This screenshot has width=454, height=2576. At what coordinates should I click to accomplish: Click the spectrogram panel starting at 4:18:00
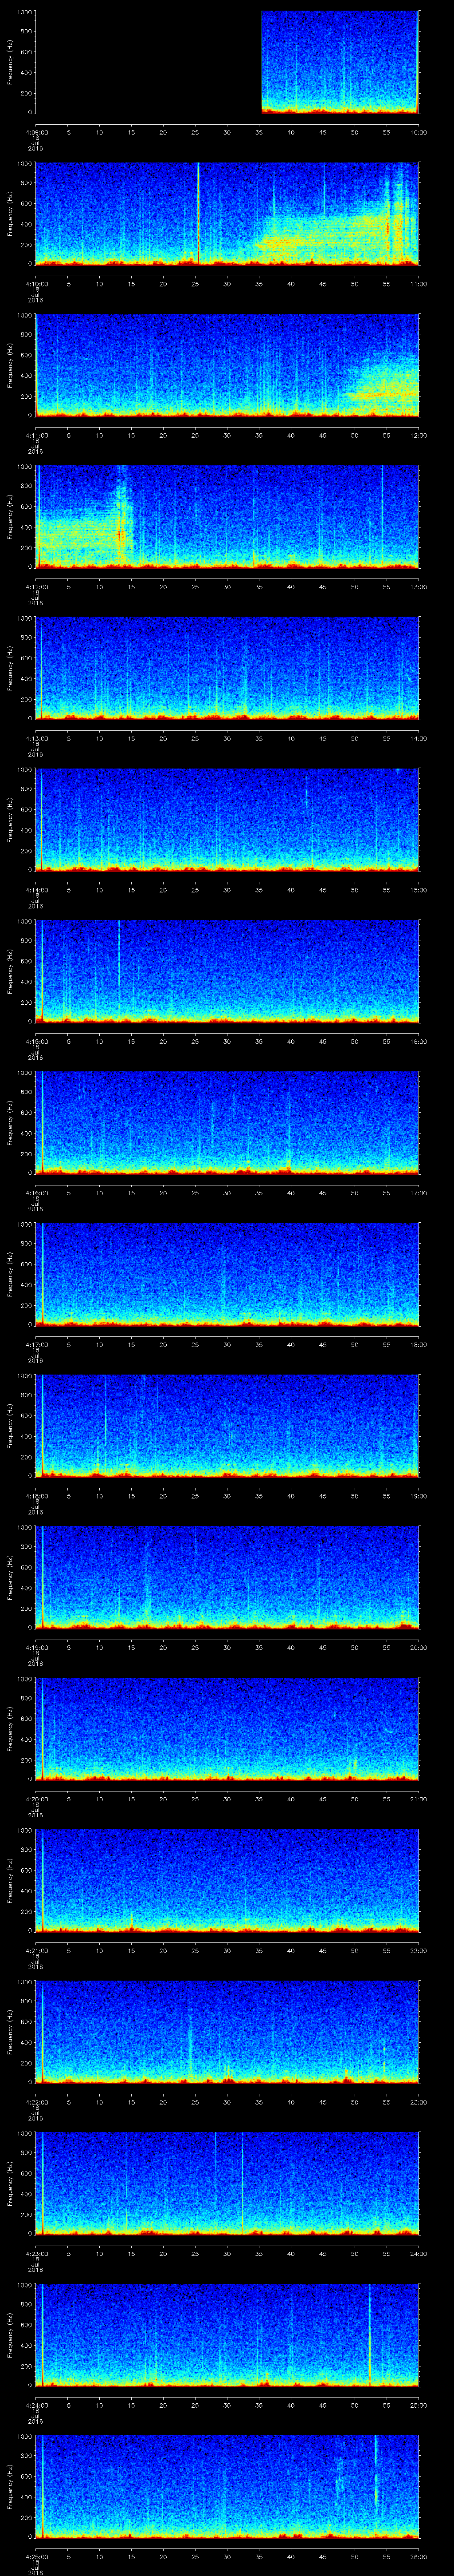point(227,1425)
